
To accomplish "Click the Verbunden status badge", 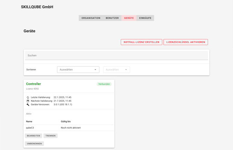I will point(104,84).
